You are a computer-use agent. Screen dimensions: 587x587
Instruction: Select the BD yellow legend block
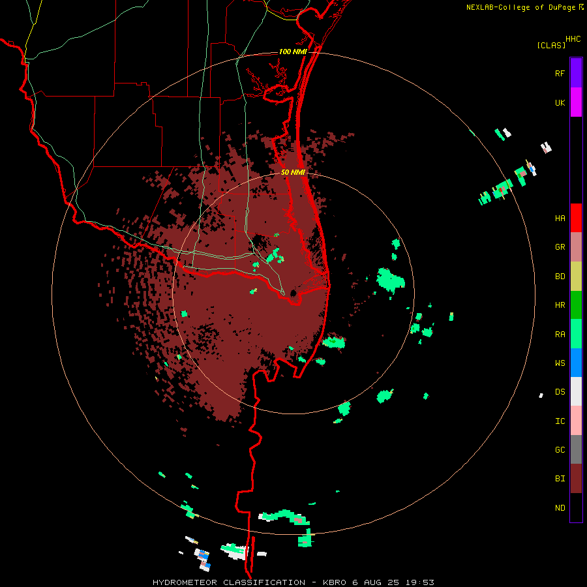(576, 277)
